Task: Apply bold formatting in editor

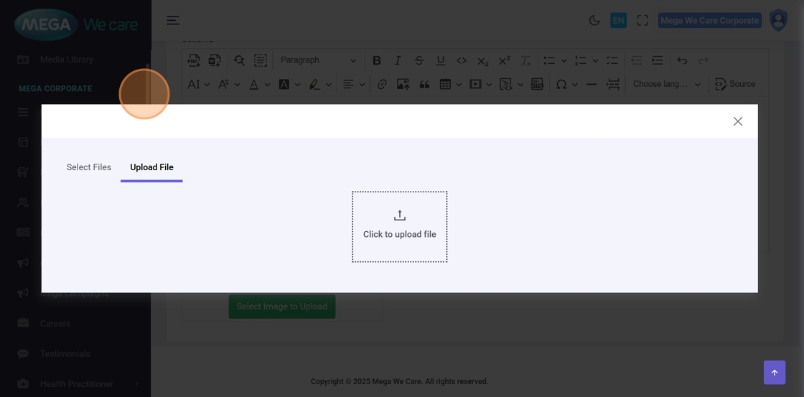Action: pyautogui.click(x=376, y=60)
